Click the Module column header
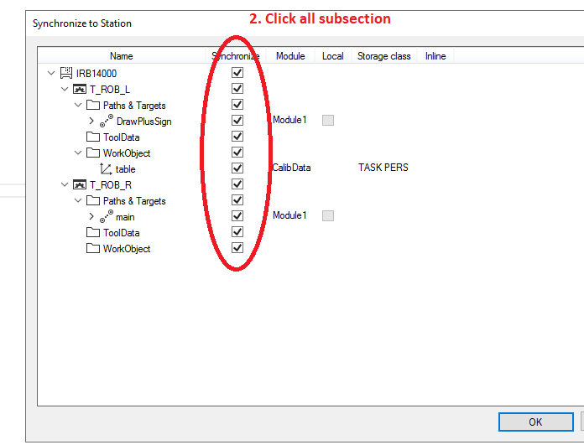 (290, 56)
